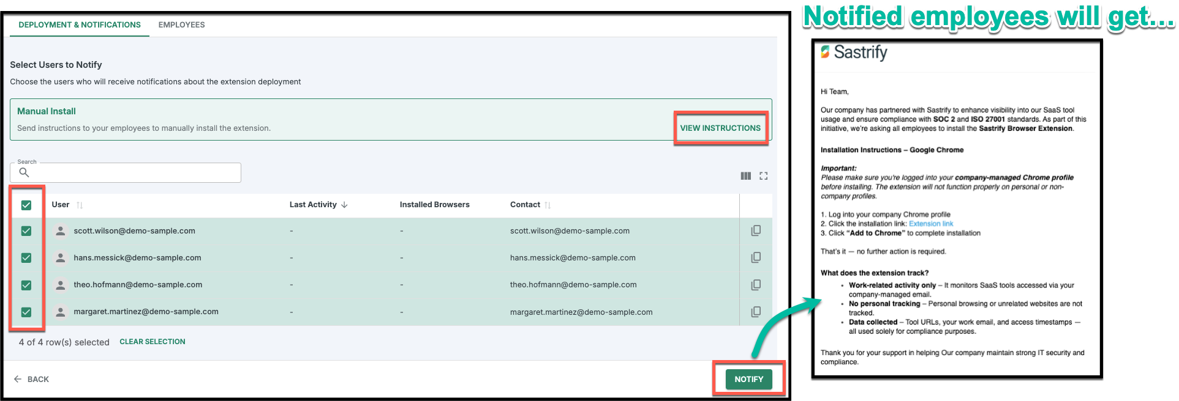Click 'Installation Instructions – Google Chrome' text
Screen dimensions: 1179x401
click(892, 150)
